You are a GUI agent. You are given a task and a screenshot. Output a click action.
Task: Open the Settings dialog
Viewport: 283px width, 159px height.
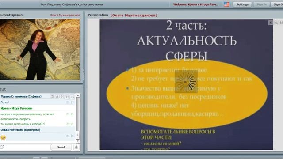click(x=242, y=4)
